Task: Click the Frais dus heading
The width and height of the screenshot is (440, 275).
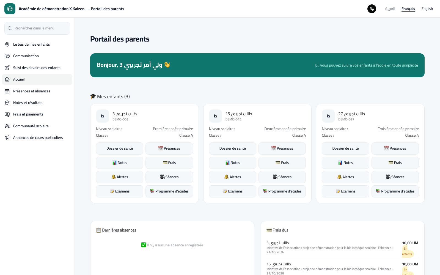Action: tap(277, 230)
